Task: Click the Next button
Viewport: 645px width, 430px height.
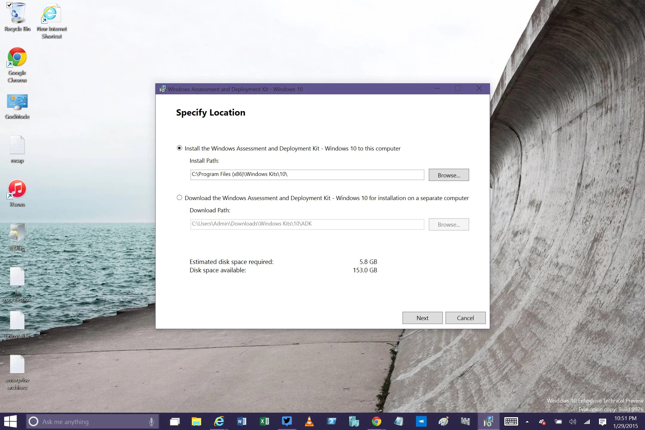Action: tap(422, 318)
